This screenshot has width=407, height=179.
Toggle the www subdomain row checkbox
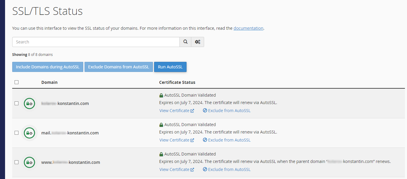click(17, 162)
